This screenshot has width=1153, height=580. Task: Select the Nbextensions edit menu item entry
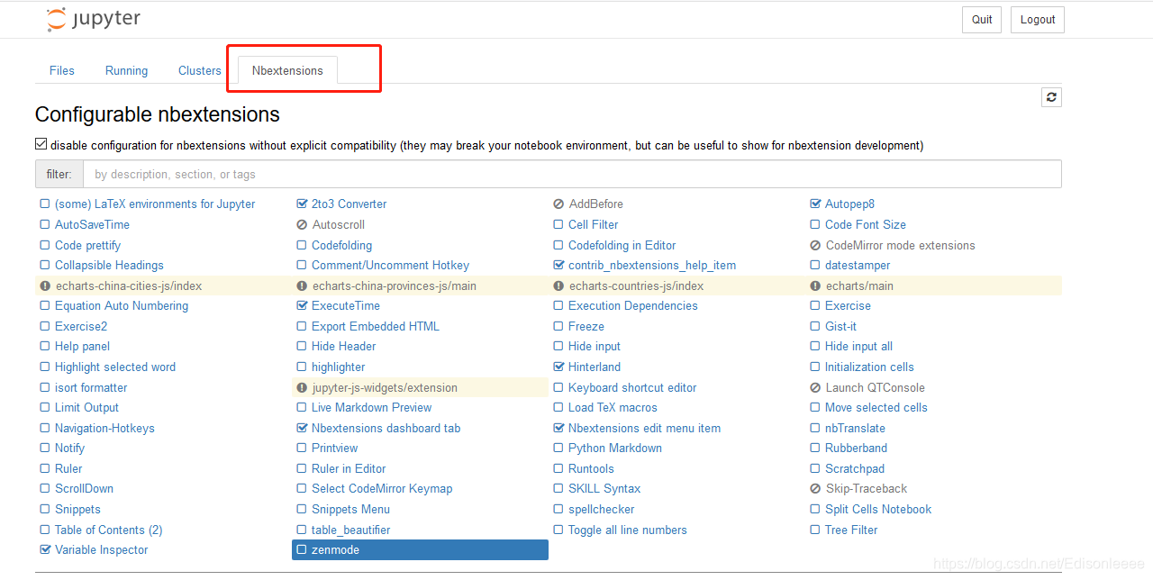644,429
